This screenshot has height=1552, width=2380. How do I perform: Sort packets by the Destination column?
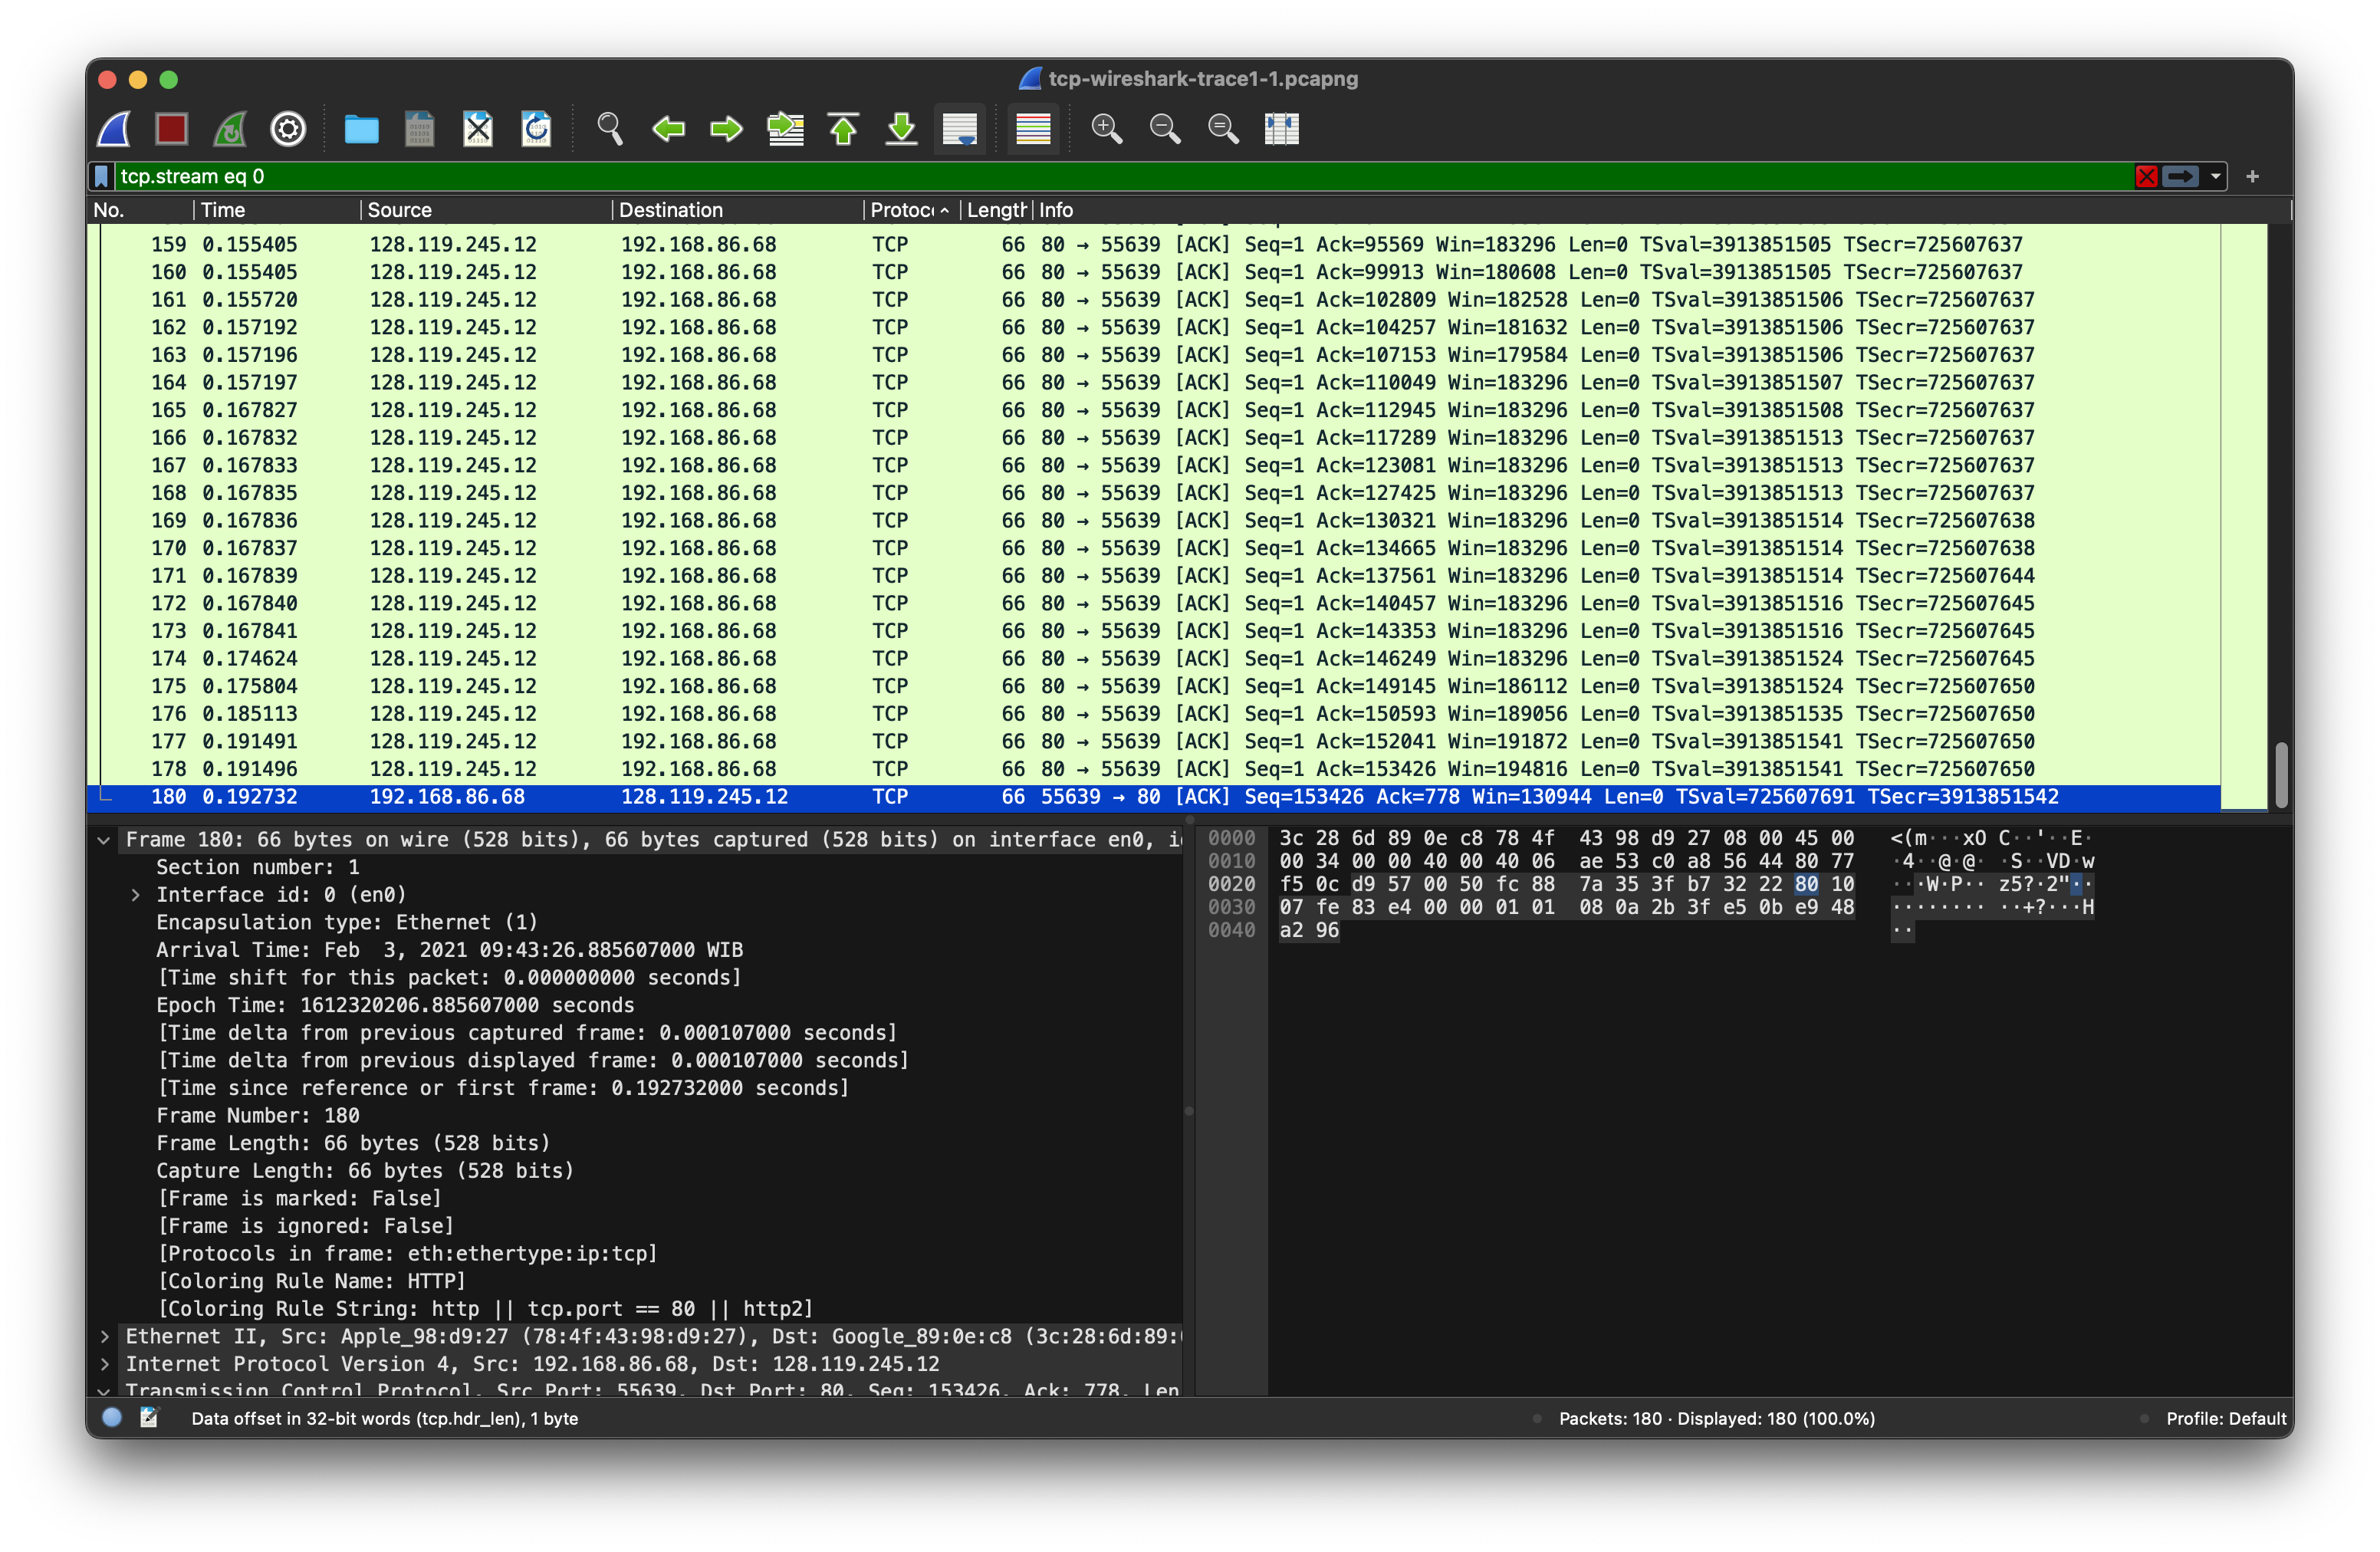[x=737, y=210]
